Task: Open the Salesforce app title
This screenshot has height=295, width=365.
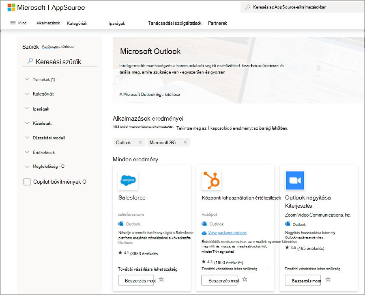Action: 132,197
